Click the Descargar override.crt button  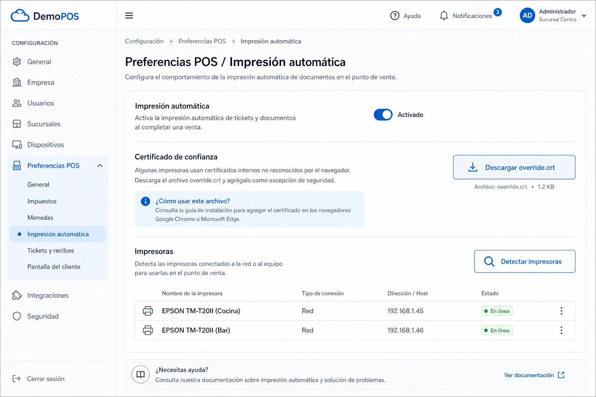pyautogui.click(x=514, y=167)
